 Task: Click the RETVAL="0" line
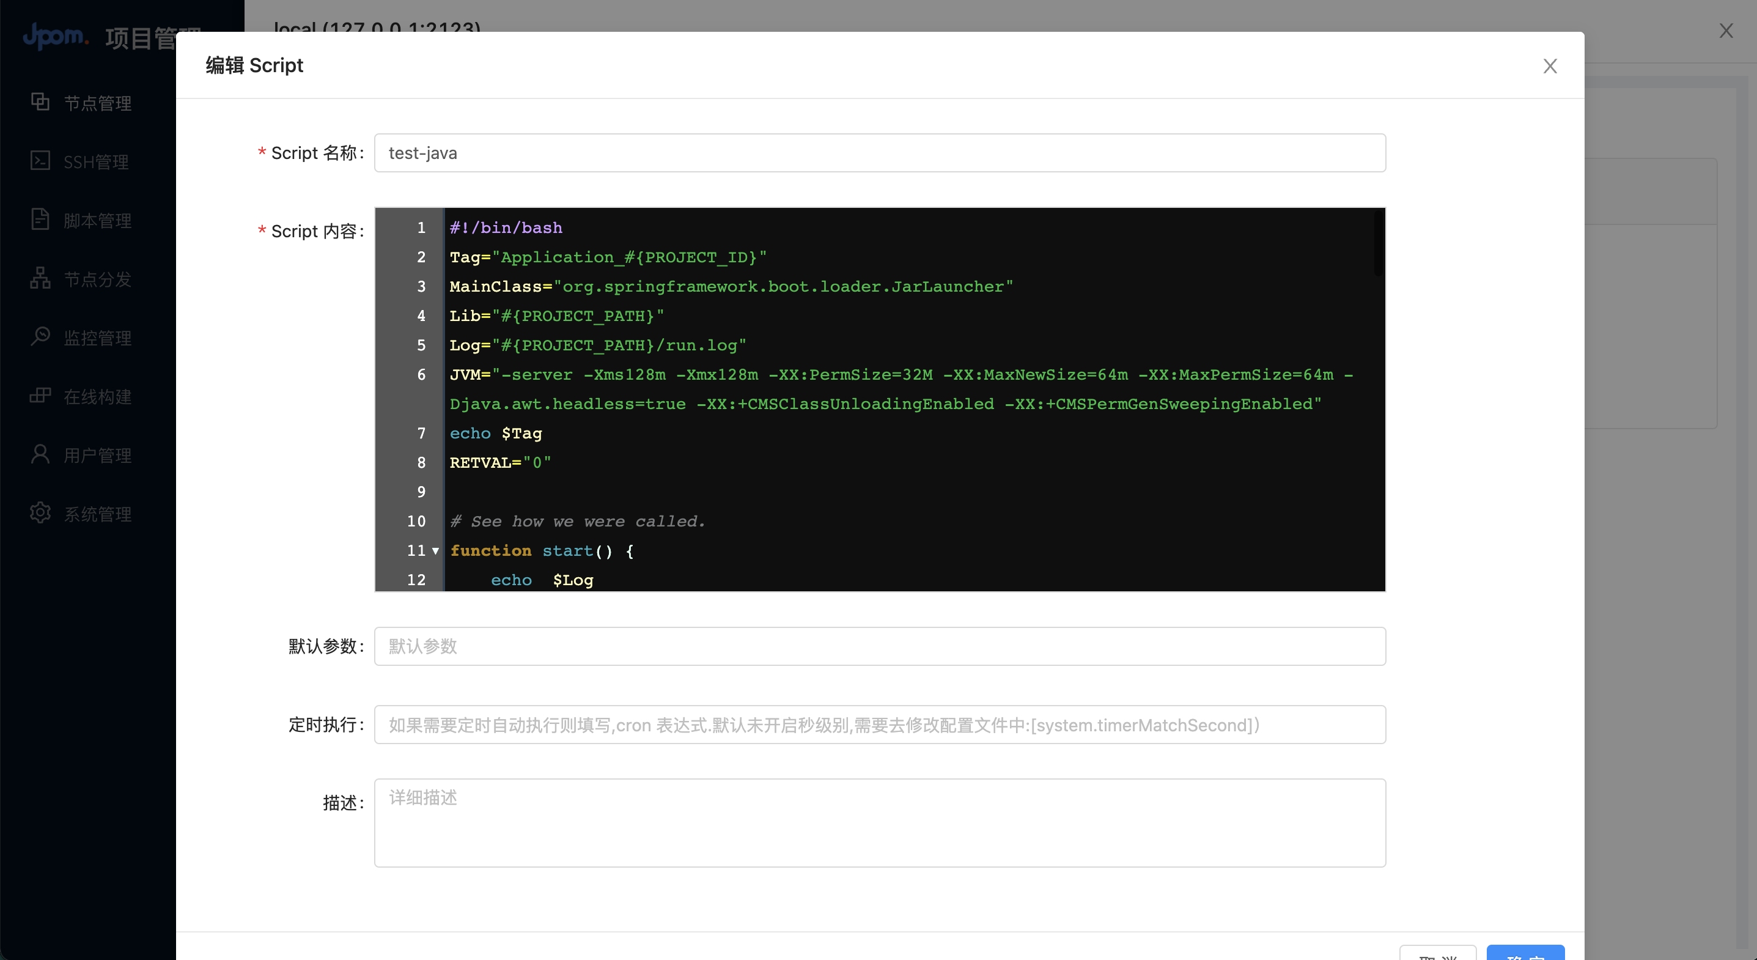tap(501, 463)
